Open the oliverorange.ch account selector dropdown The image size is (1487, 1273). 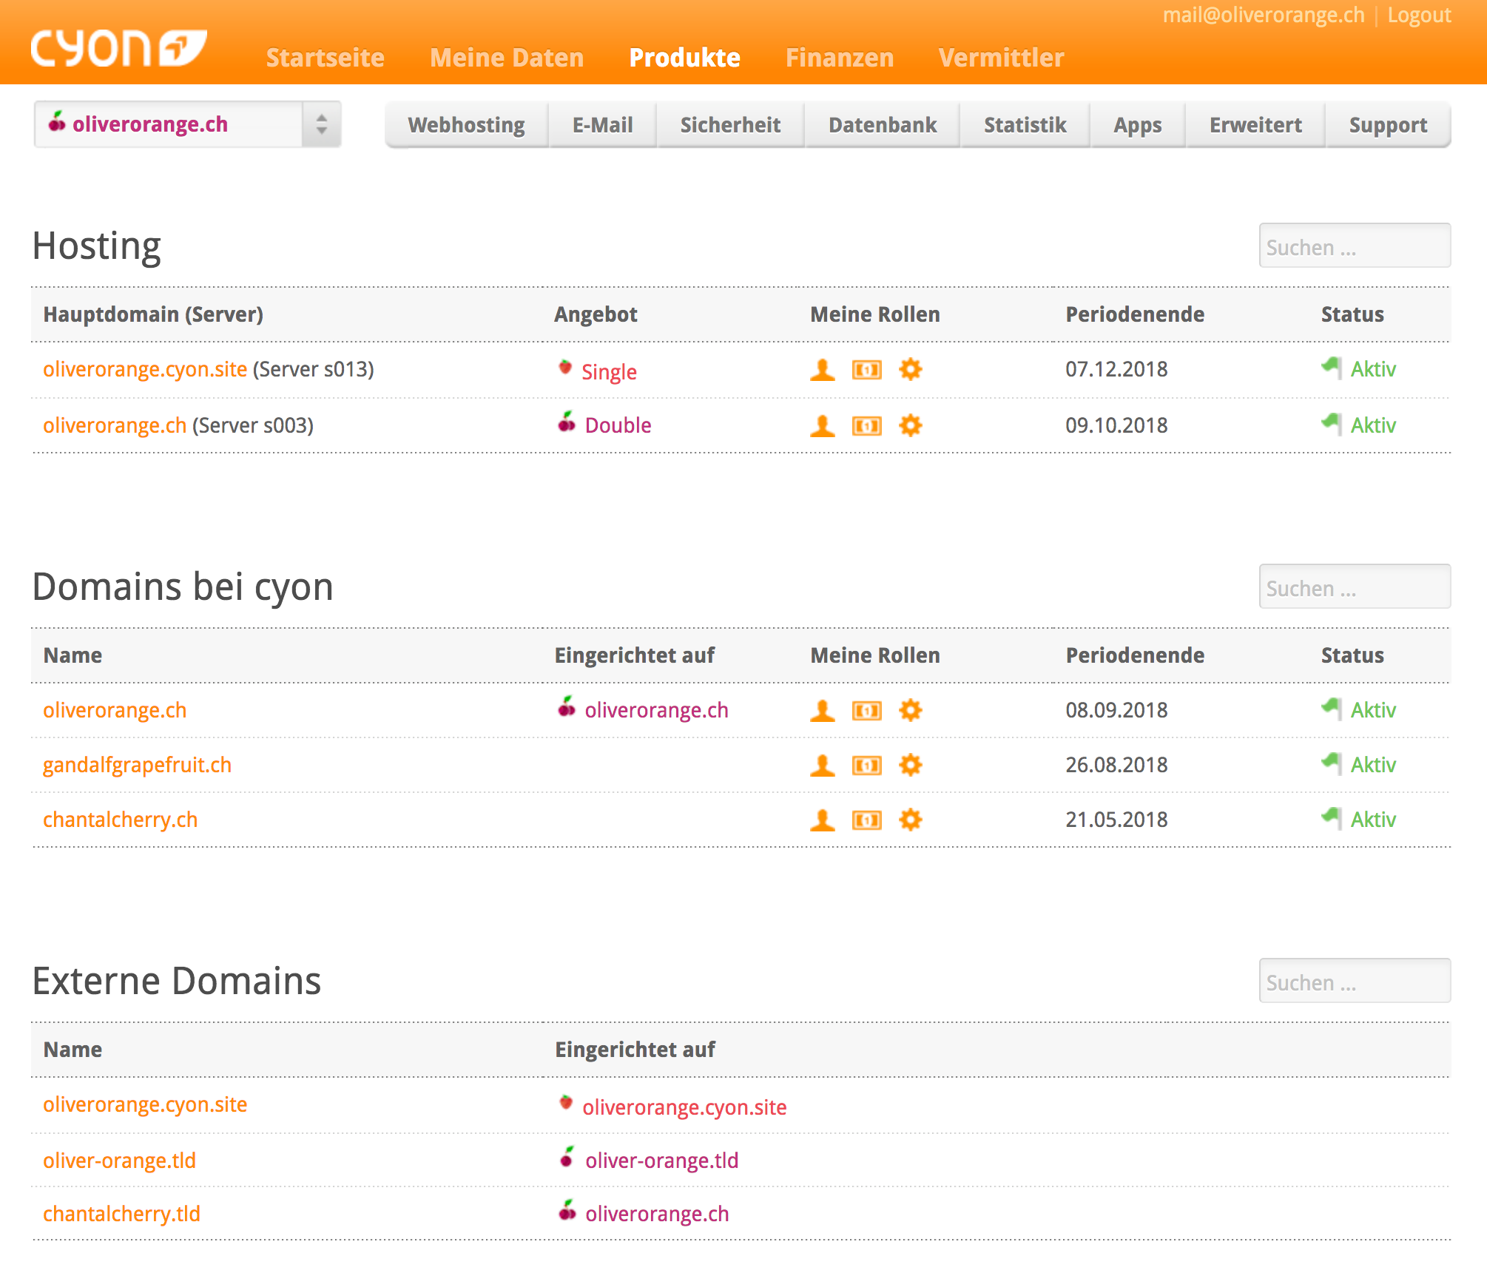tap(187, 124)
